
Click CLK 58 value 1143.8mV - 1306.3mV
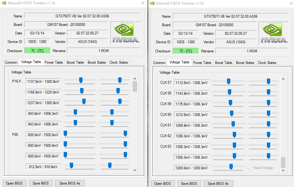pos(192,93)
